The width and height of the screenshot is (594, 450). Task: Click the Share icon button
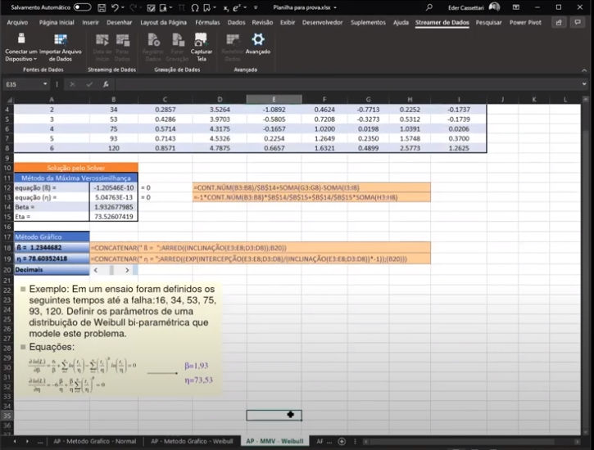(559, 22)
